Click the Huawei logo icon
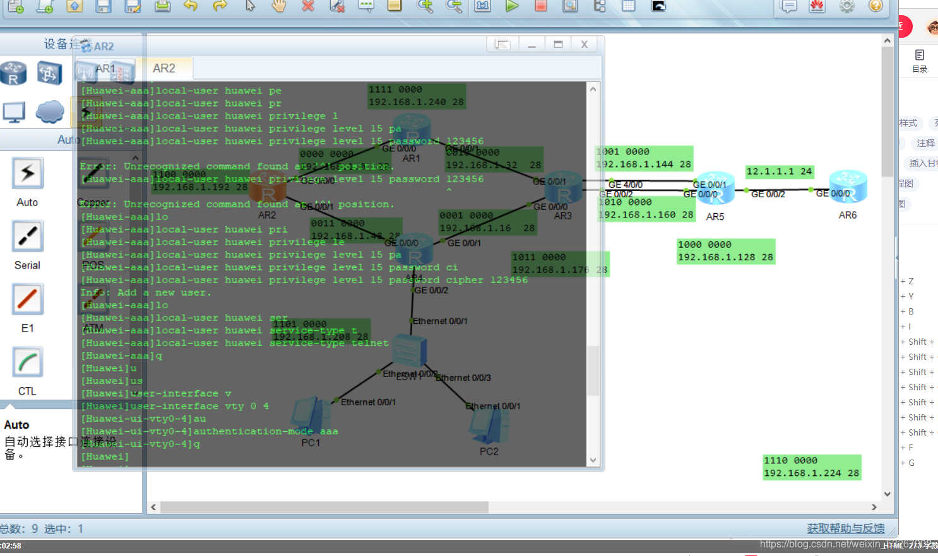The width and height of the screenshot is (938, 556). tap(817, 6)
